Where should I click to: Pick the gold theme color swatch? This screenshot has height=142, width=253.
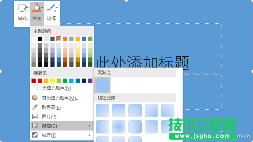pos(78,39)
